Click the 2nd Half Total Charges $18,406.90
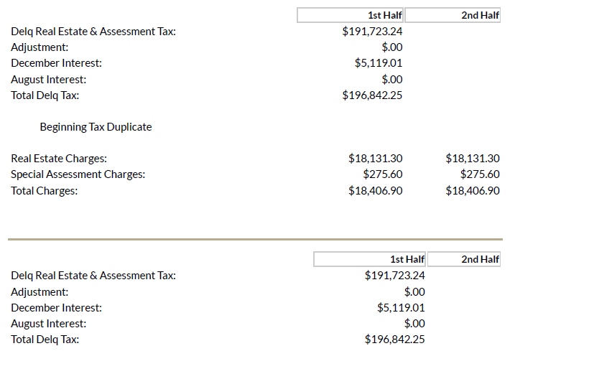Screen dimensions: 589x379 pos(473,191)
